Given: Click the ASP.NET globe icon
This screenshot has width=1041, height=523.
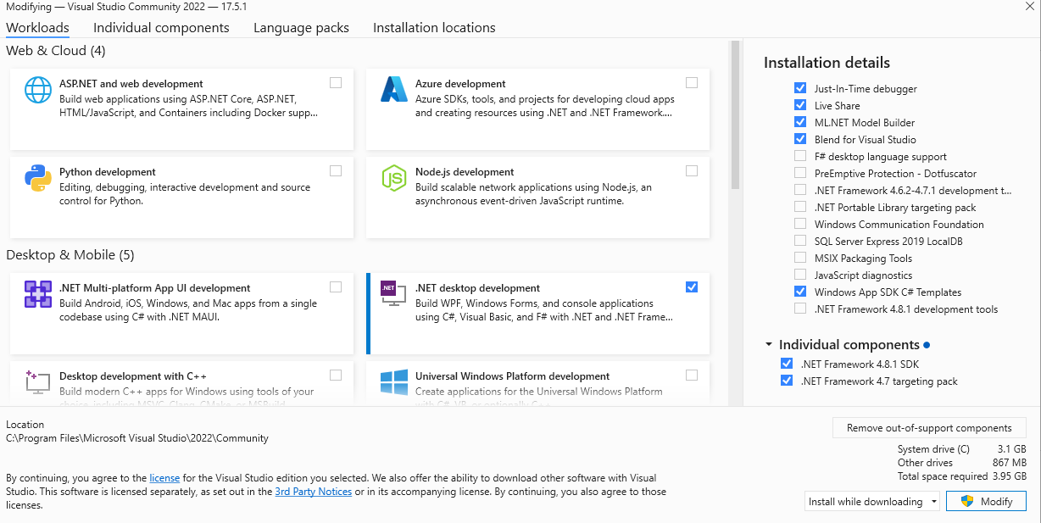Looking at the screenshot, I should [38, 90].
